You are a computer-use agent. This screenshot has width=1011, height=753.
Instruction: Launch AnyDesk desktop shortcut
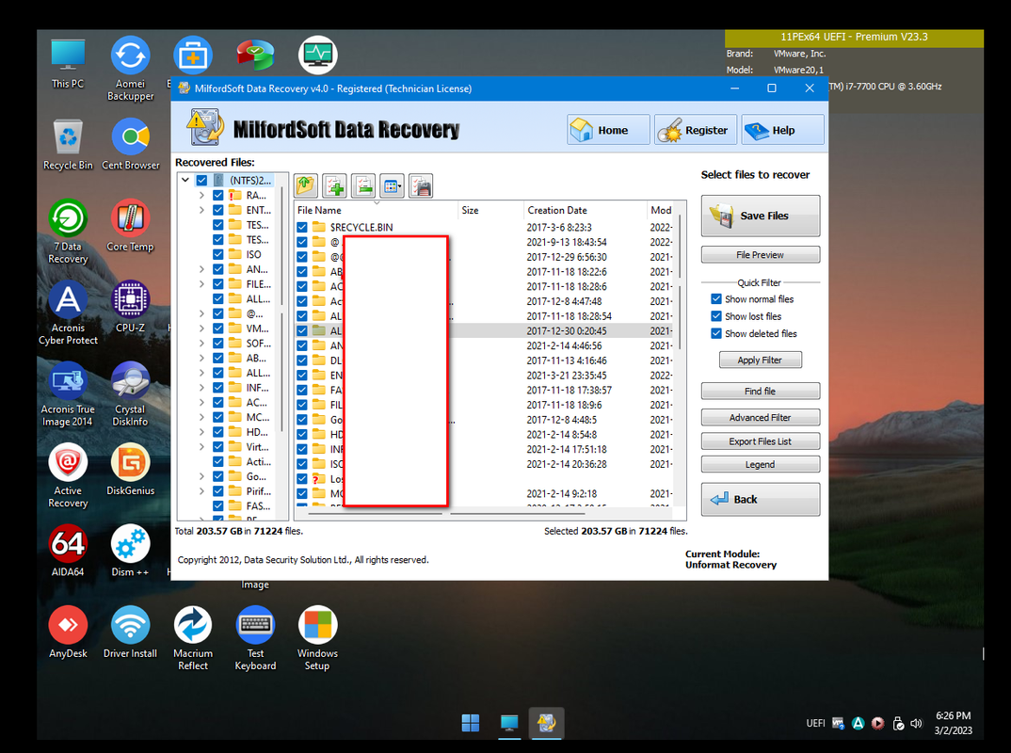click(x=68, y=632)
